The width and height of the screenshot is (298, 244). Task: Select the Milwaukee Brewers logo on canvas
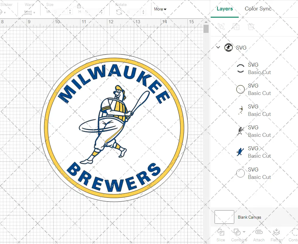coord(114,128)
